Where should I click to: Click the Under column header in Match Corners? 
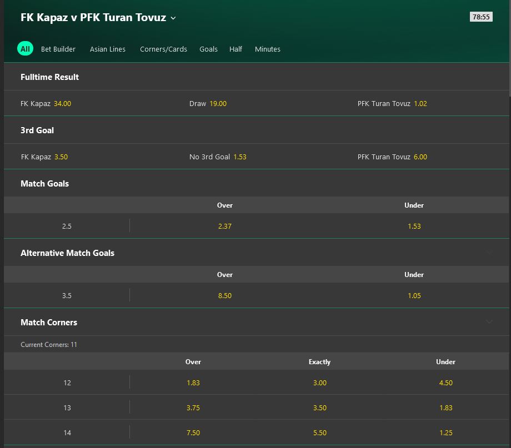[x=446, y=362]
